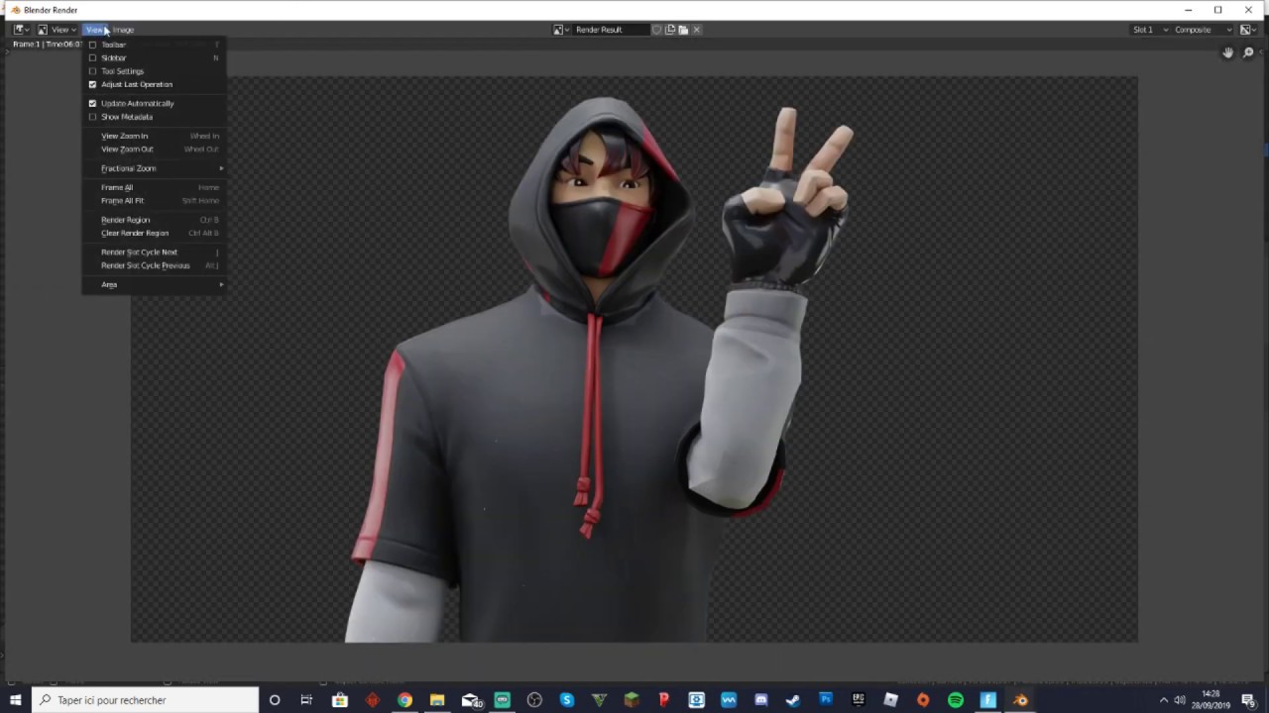Click the fake user shield icon
The width and height of the screenshot is (1269, 713).
coord(656,30)
